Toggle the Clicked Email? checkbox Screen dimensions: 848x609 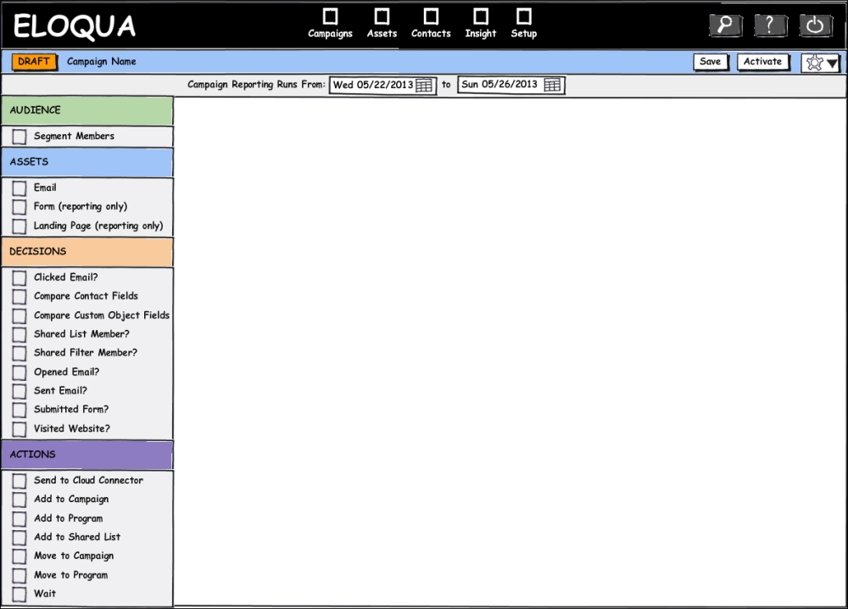(x=20, y=277)
